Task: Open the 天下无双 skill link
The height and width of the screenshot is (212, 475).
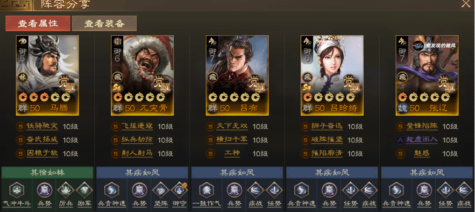Action: tap(232, 126)
